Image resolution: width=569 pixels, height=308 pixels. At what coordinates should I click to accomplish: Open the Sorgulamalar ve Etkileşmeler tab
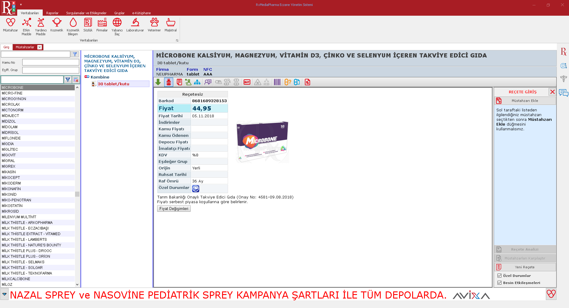(86, 13)
